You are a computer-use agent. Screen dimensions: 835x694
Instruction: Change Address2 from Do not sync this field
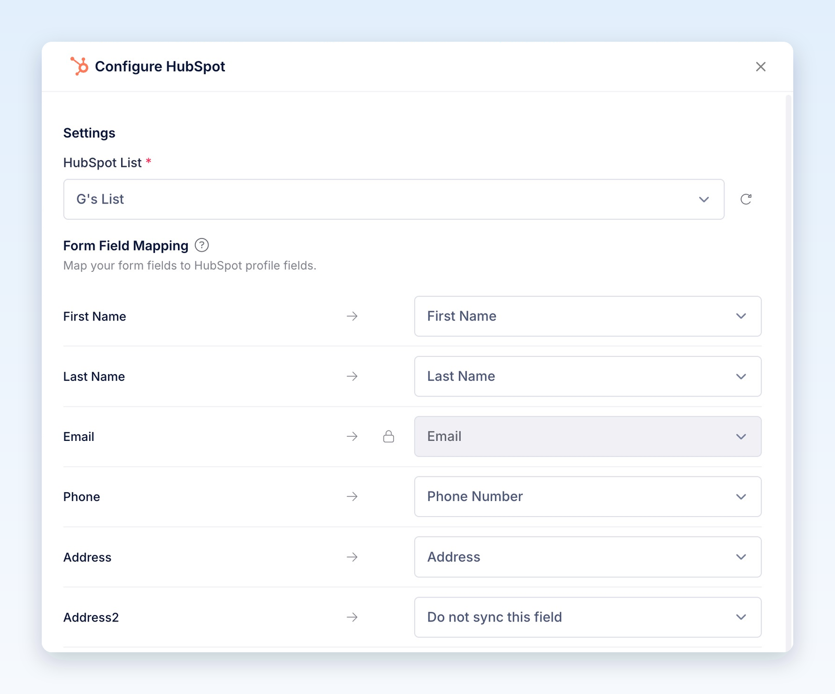(x=588, y=617)
